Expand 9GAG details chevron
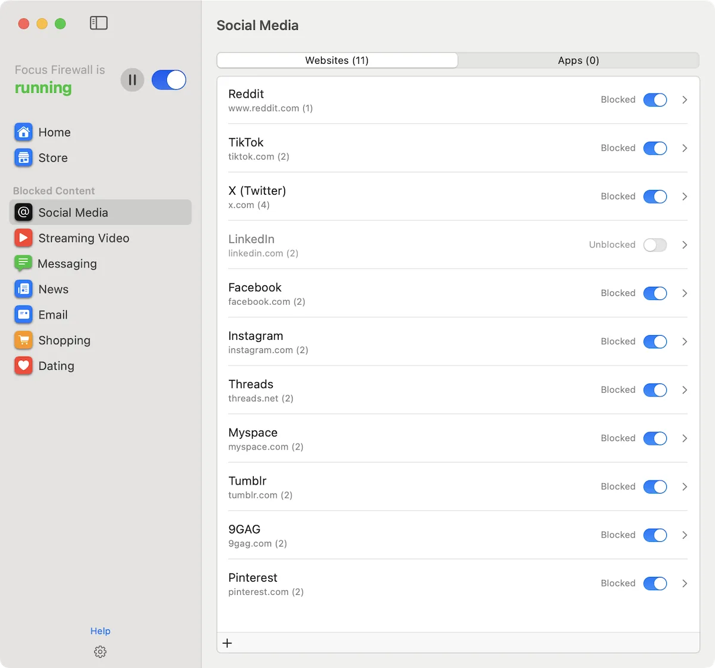 pos(685,535)
